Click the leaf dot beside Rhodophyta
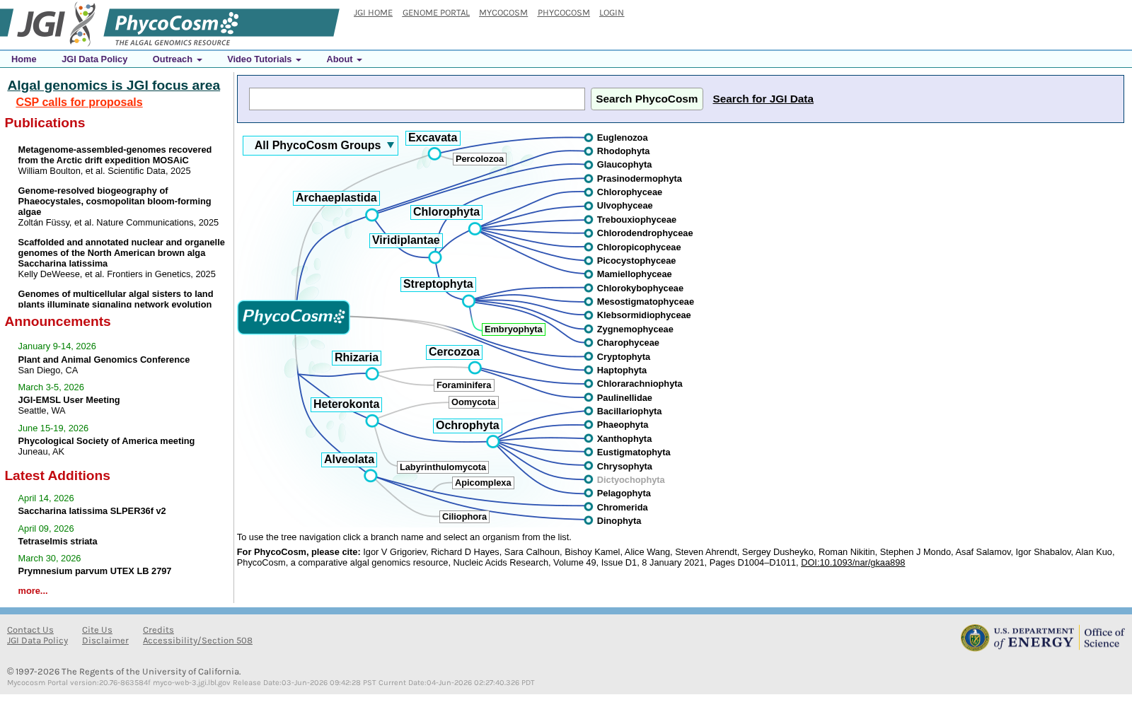1132x707 pixels. pyautogui.click(x=589, y=151)
